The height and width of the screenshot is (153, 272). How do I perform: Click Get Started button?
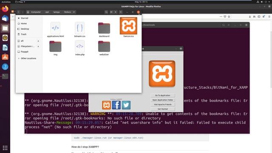[162, 109]
